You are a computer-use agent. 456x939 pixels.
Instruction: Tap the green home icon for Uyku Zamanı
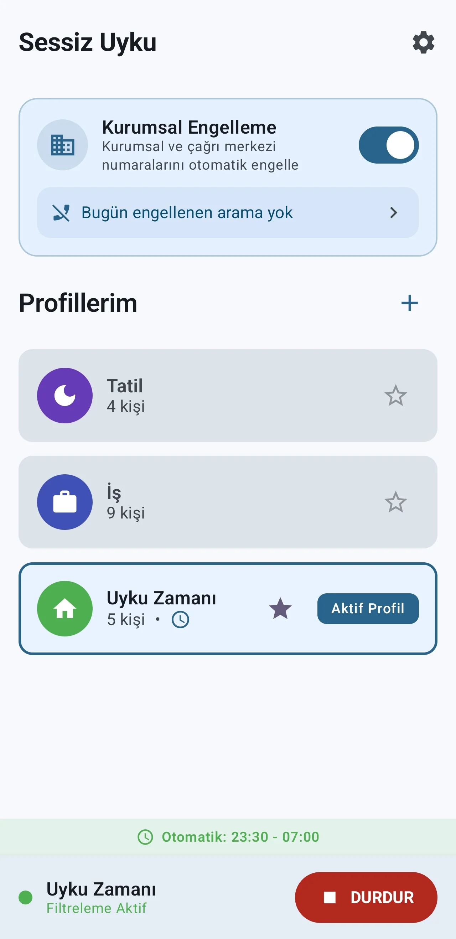pos(65,608)
